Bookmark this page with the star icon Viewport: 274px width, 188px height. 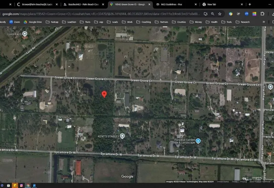pos(220,14)
